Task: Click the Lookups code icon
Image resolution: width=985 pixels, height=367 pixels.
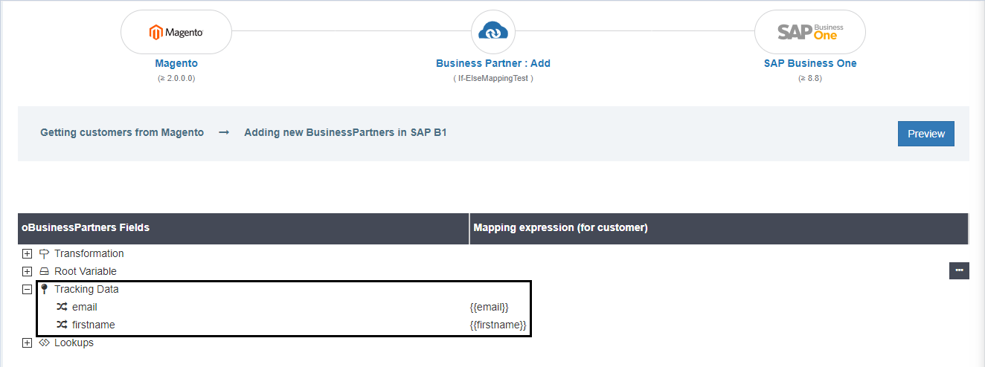Action: 44,343
